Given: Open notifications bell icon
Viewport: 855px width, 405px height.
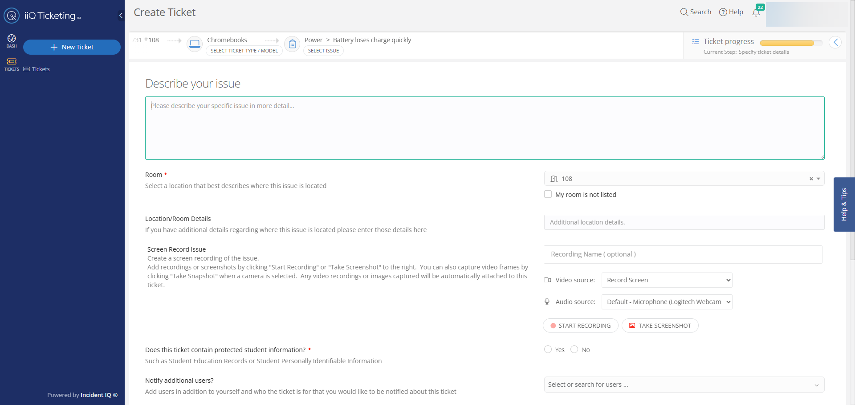Looking at the screenshot, I should (756, 12).
